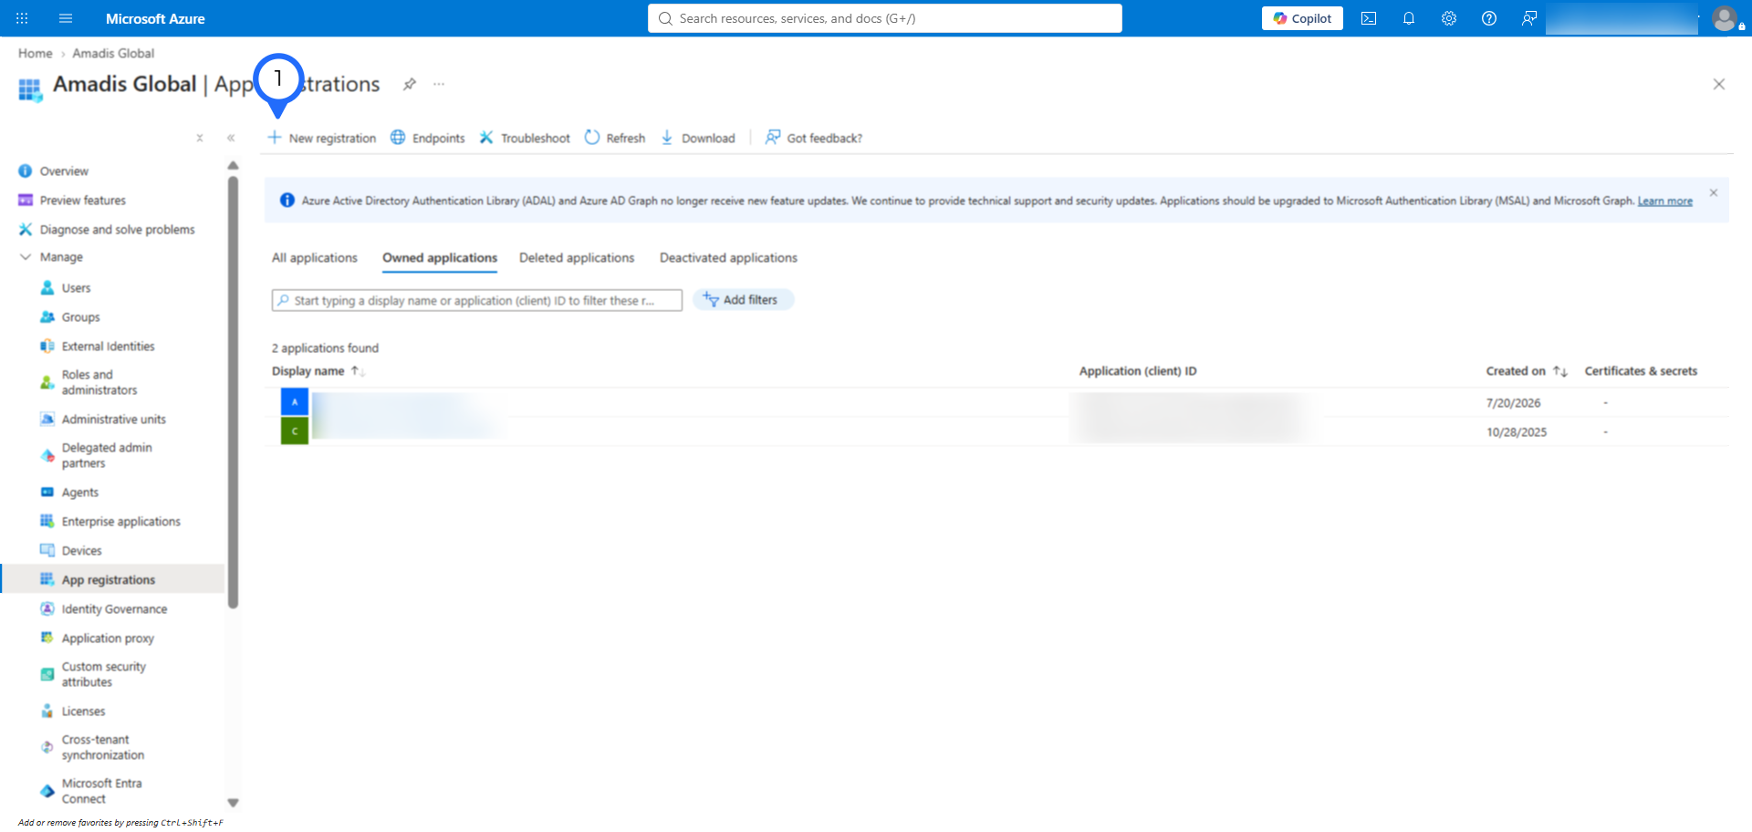Viewport: 1752px width, 832px height.
Task: Click the Certificates & secrets column header
Action: [1641, 371]
